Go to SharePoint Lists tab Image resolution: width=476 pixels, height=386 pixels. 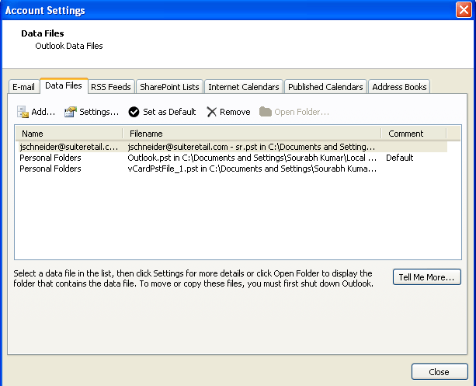(x=169, y=87)
